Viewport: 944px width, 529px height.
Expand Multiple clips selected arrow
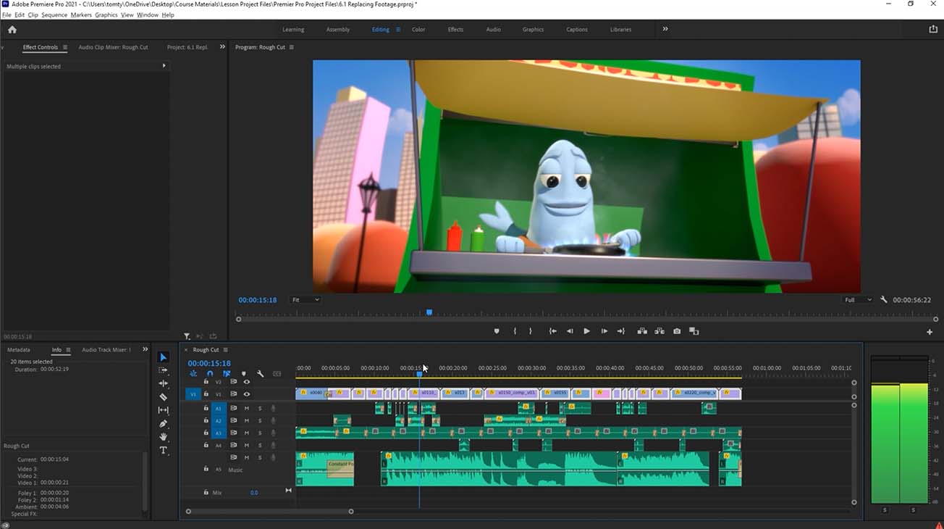point(164,66)
